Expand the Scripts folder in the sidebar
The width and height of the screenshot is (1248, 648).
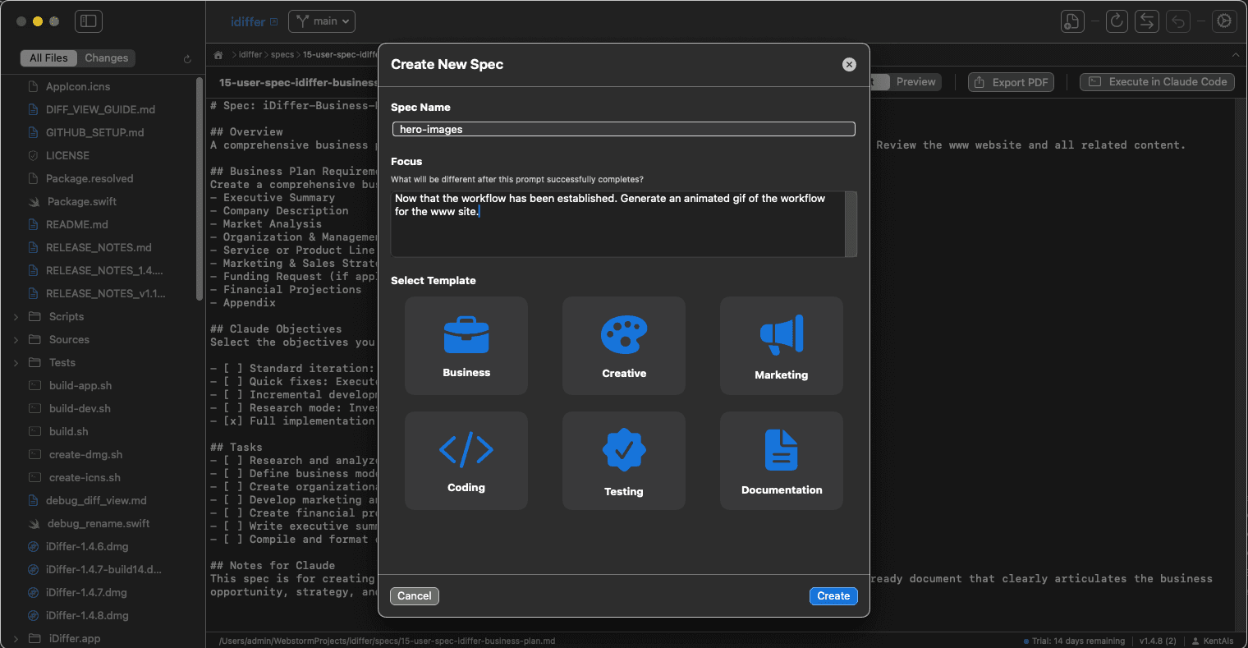point(15,316)
